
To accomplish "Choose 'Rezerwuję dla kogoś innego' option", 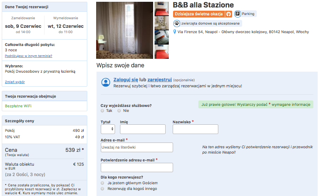I will [103, 189].
